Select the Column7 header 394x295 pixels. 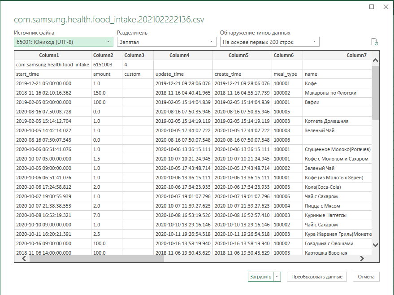337,55
